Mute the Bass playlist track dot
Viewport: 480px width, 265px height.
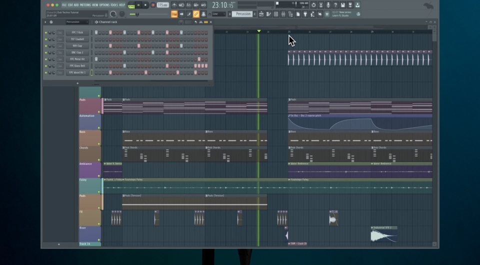(x=99, y=144)
